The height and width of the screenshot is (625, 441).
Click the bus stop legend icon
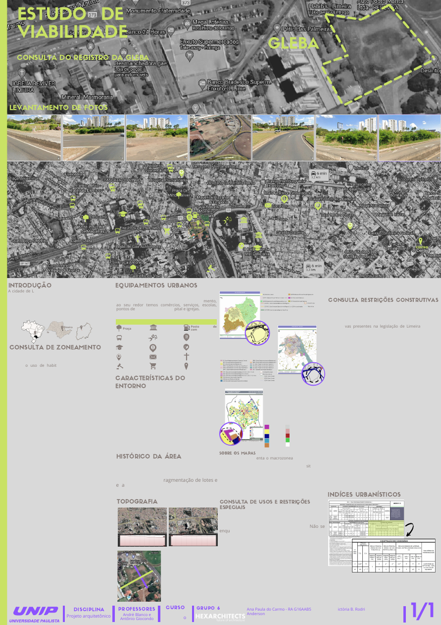(119, 338)
